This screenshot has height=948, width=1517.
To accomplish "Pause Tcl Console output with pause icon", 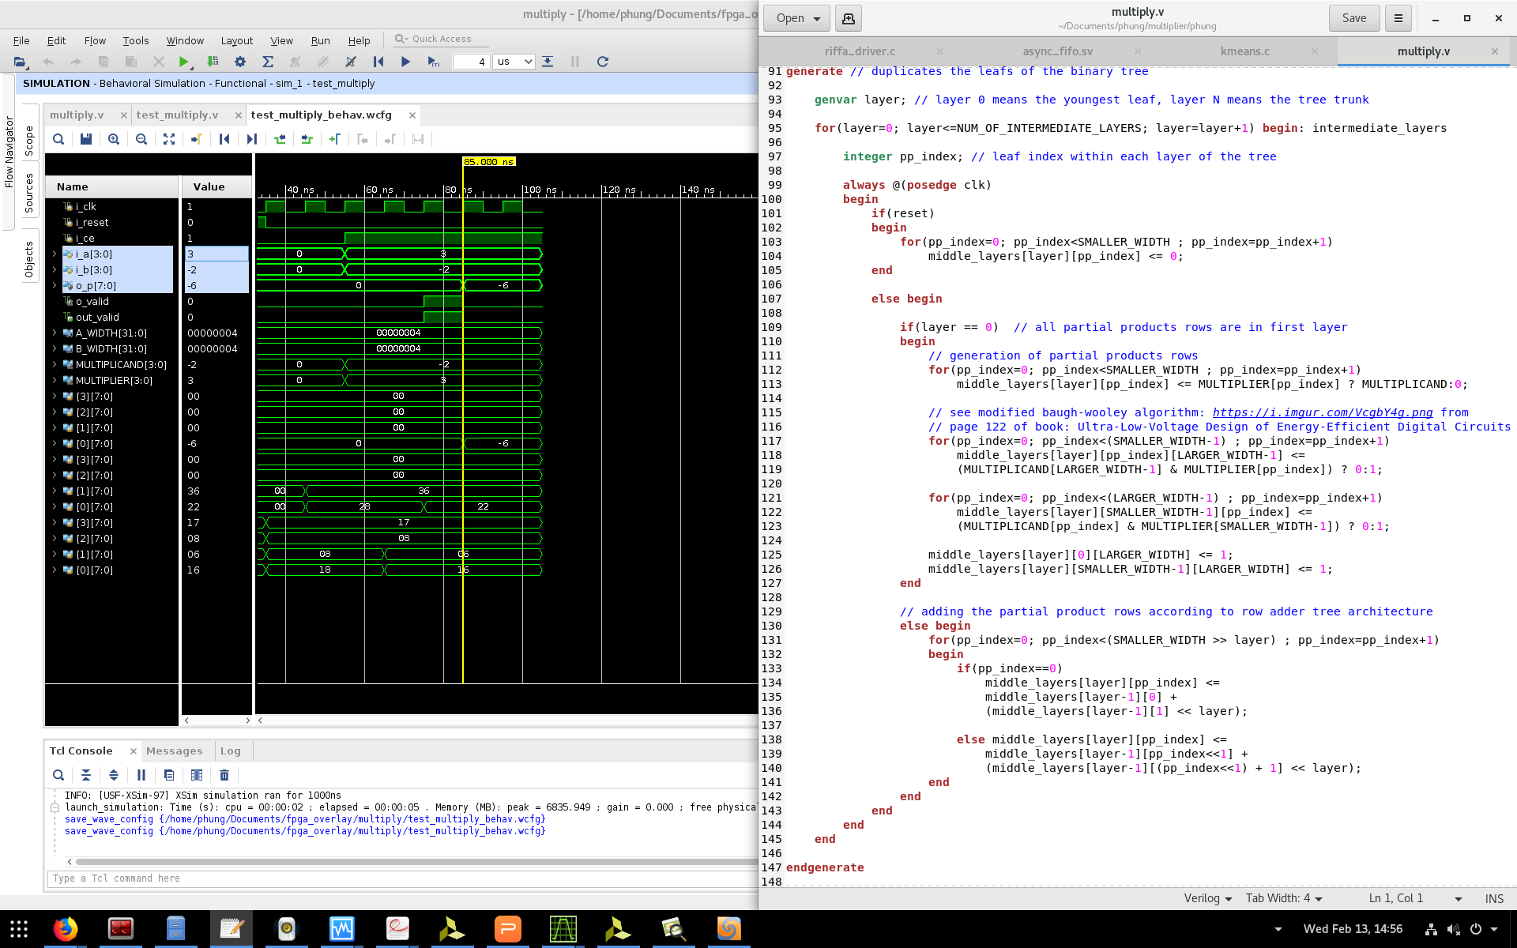I will point(141,775).
